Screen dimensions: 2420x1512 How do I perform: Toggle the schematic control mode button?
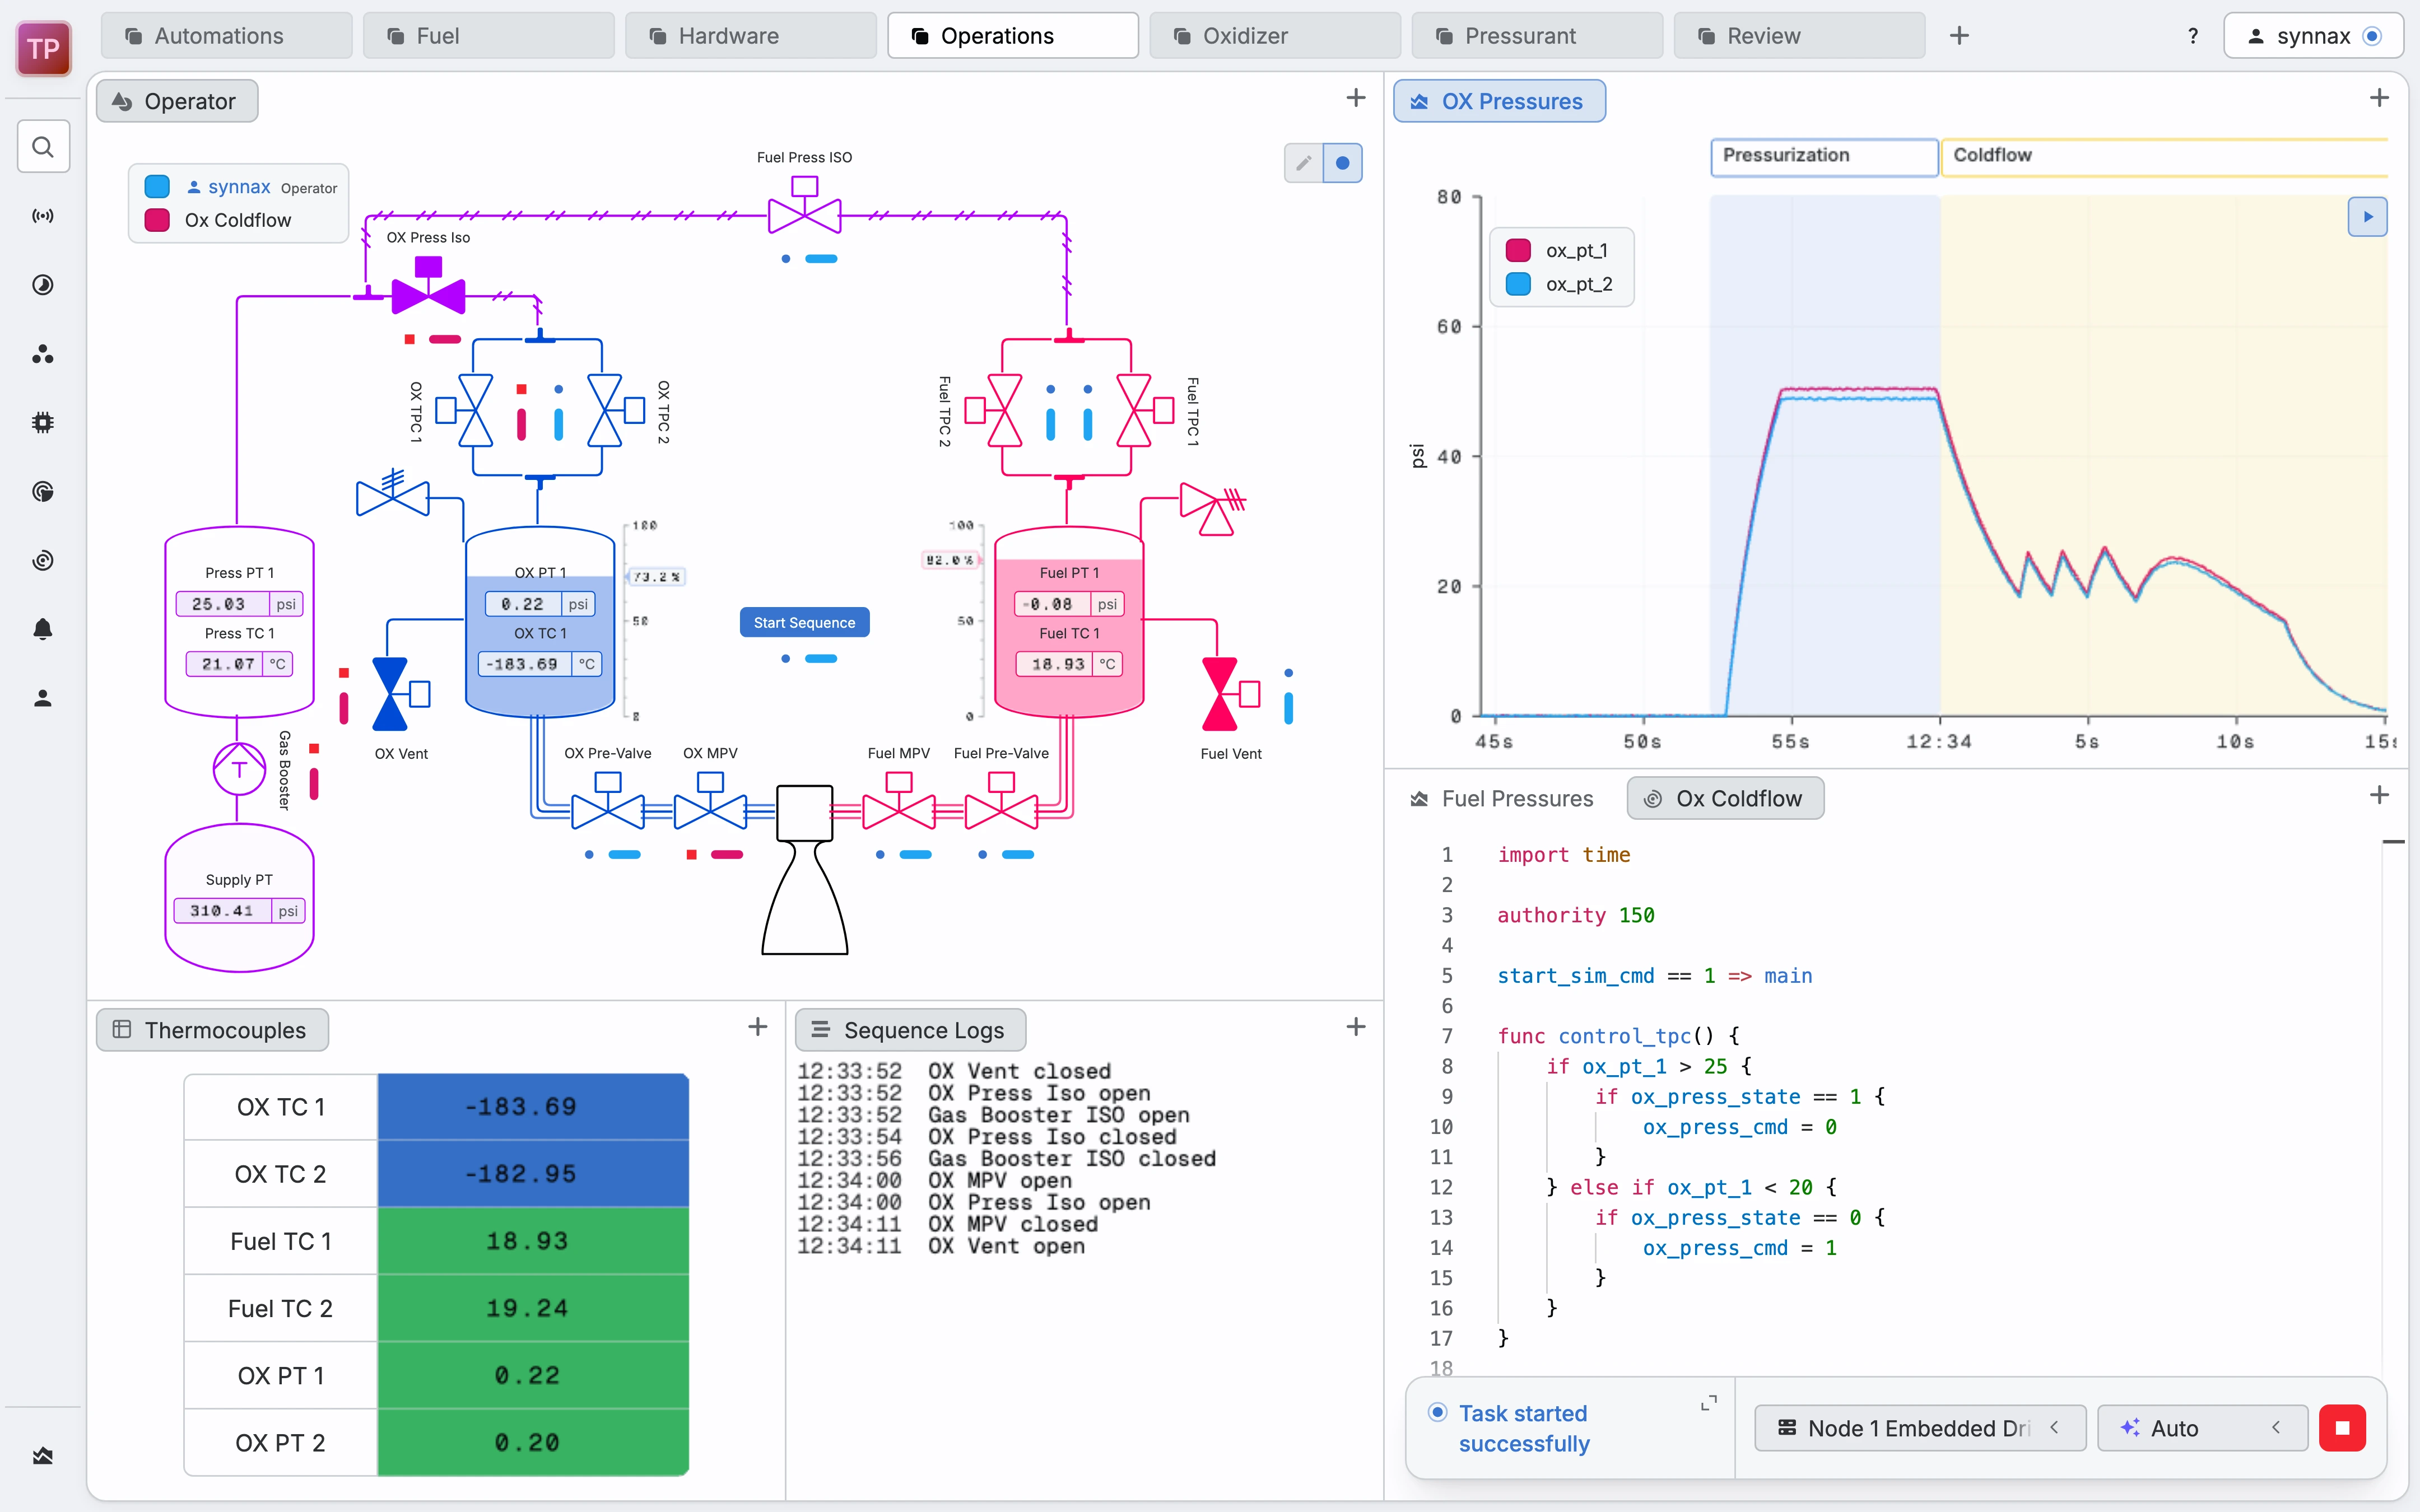tap(1342, 163)
